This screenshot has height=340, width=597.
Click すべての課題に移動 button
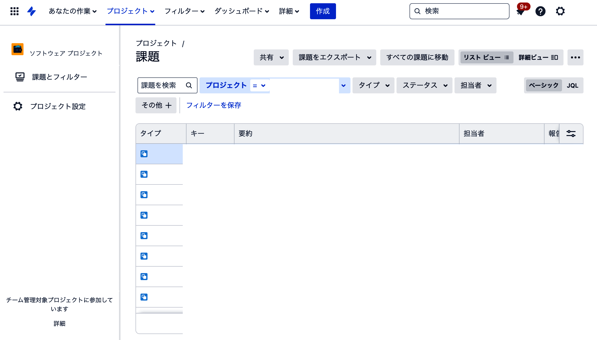tap(417, 57)
